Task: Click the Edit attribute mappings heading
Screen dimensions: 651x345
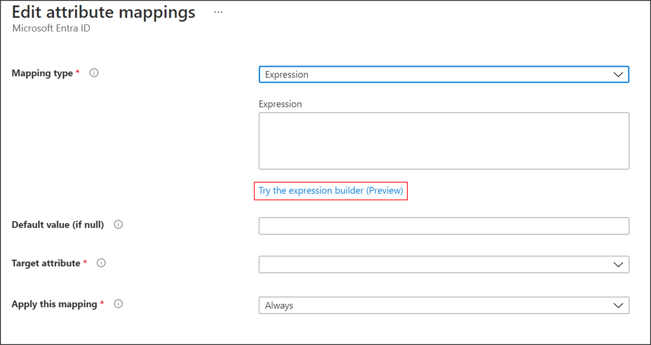Action: tap(103, 12)
